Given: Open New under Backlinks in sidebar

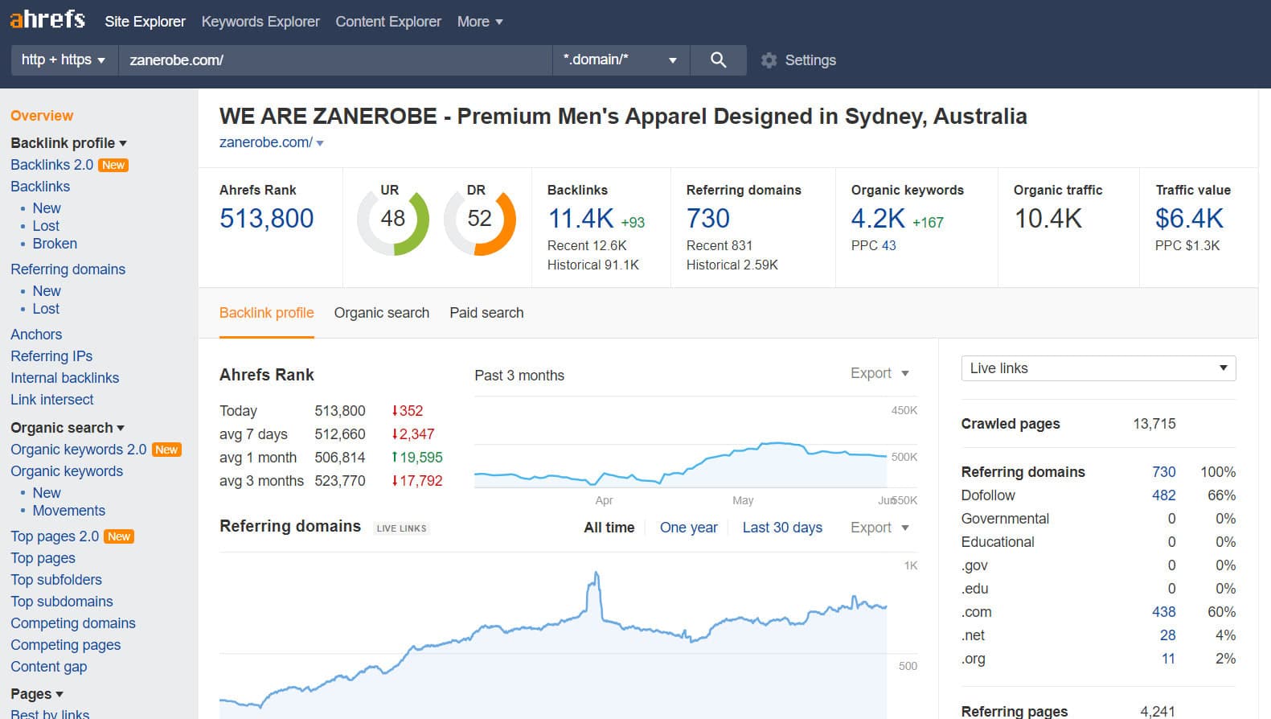Looking at the screenshot, I should coord(47,208).
